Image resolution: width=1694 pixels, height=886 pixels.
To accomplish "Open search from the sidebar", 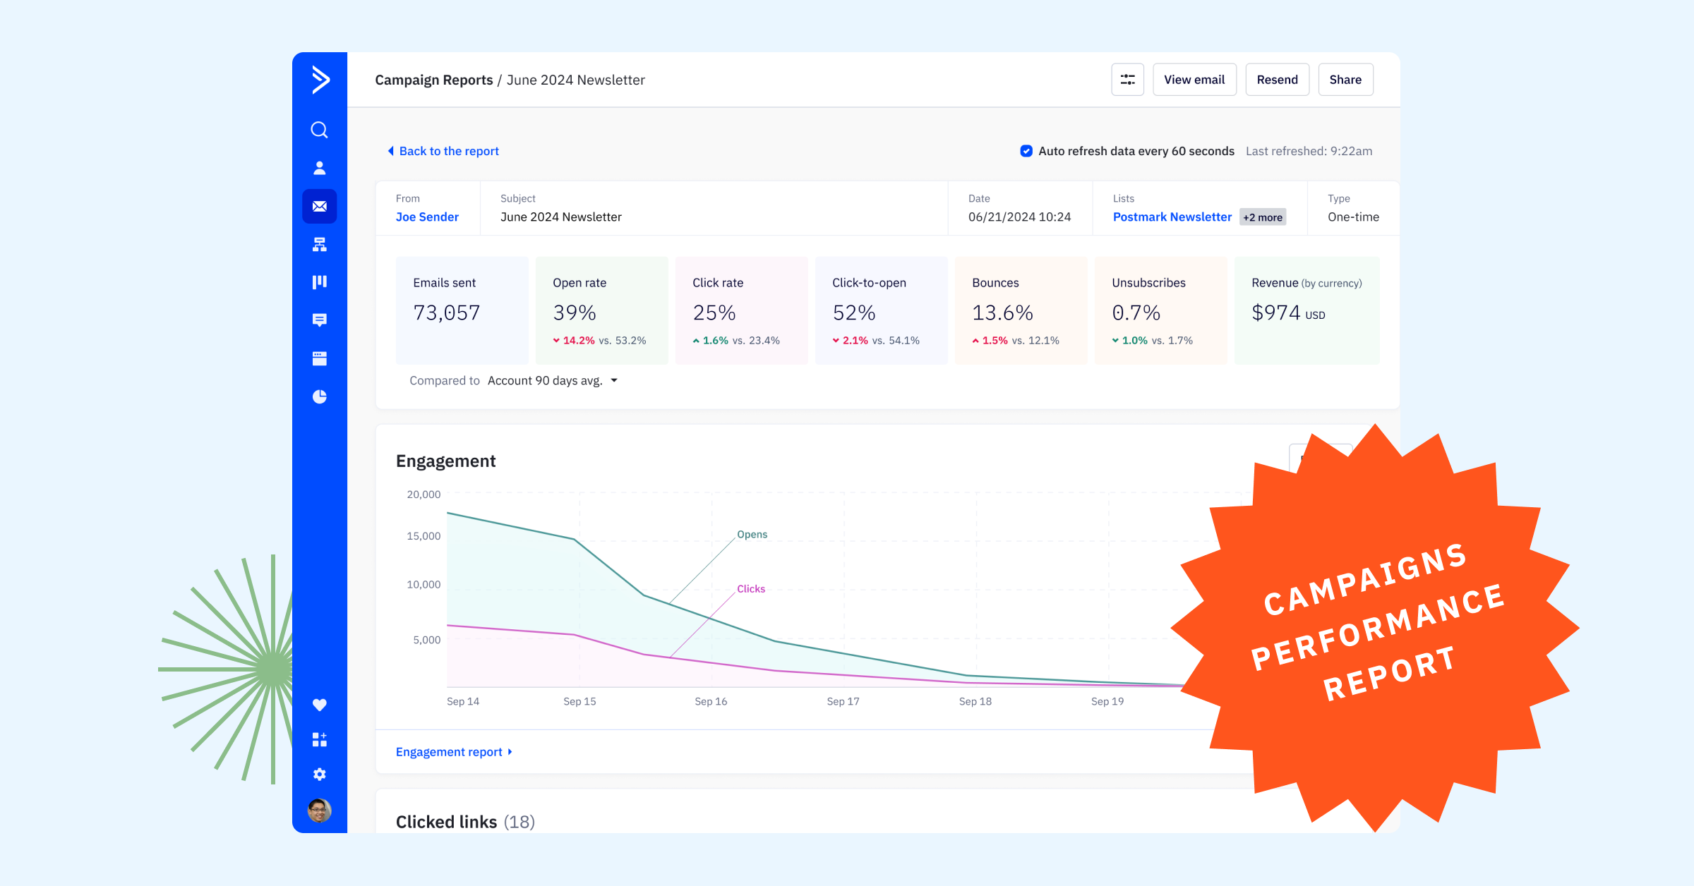I will pos(319,130).
